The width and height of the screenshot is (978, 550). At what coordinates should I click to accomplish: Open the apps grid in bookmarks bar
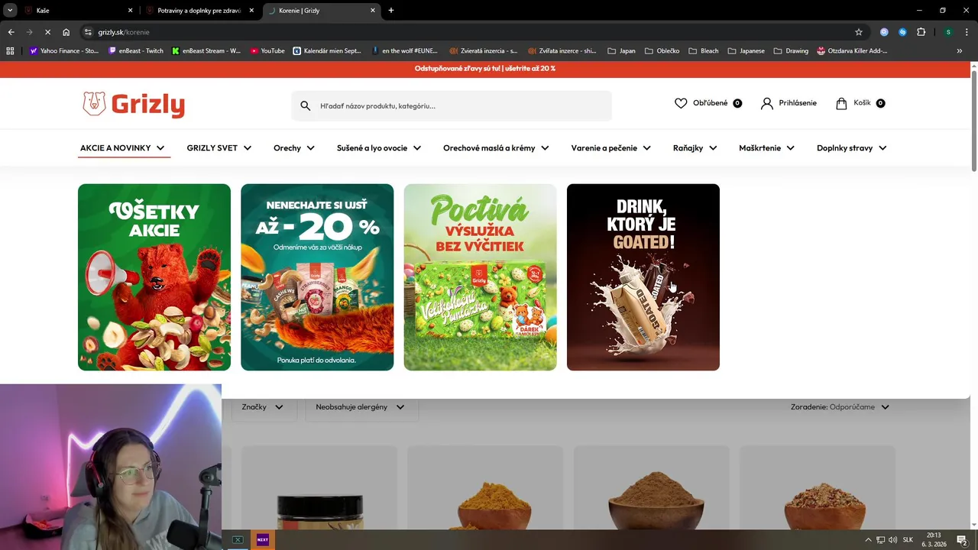(10, 50)
